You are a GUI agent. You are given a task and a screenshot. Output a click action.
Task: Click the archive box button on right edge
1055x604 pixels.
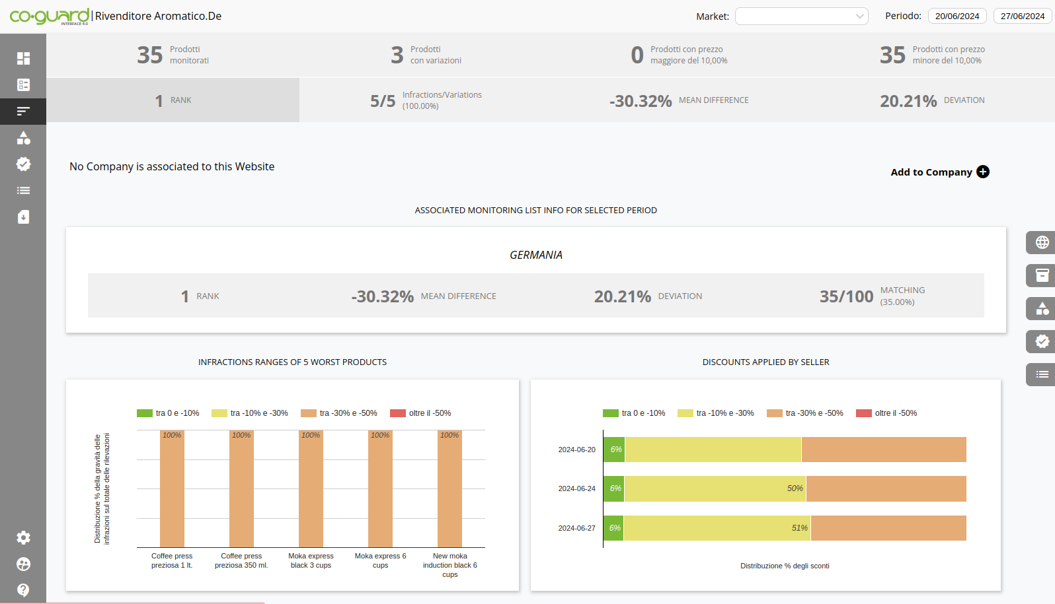point(1042,276)
